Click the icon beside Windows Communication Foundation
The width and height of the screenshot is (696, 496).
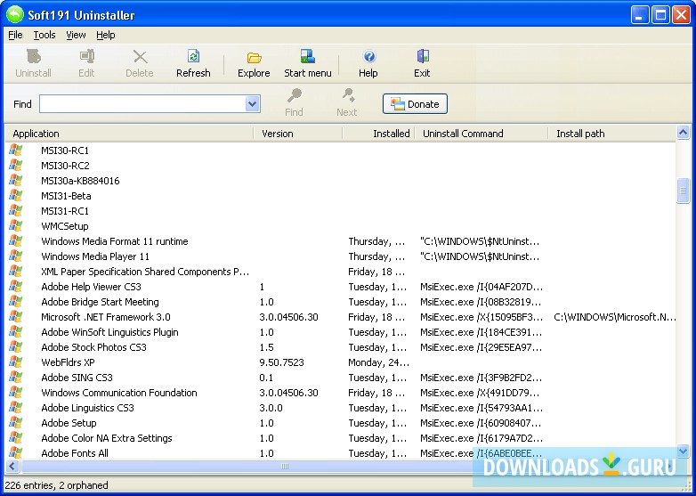(x=15, y=392)
